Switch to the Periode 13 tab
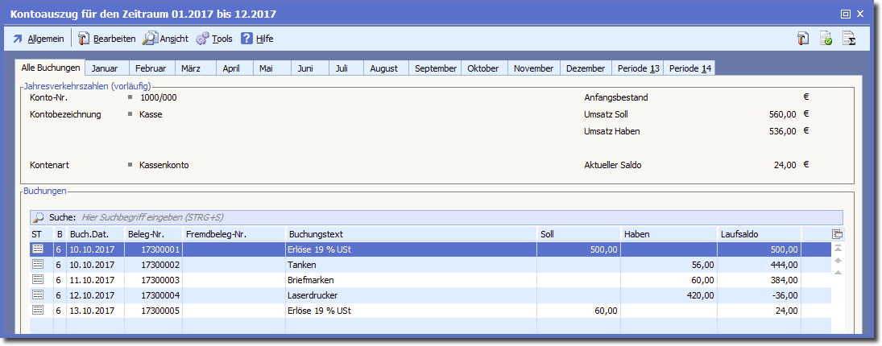882x346 pixels. tap(638, 68)
